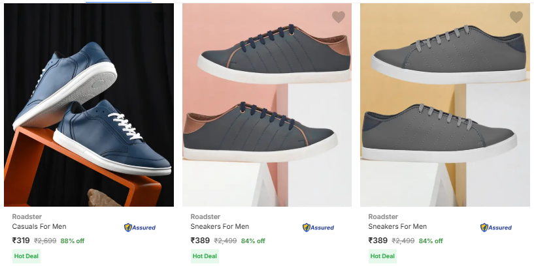Open the navy-laced dark sneakers image
This screenshot has width=534, height=266.
click(267, 104)
